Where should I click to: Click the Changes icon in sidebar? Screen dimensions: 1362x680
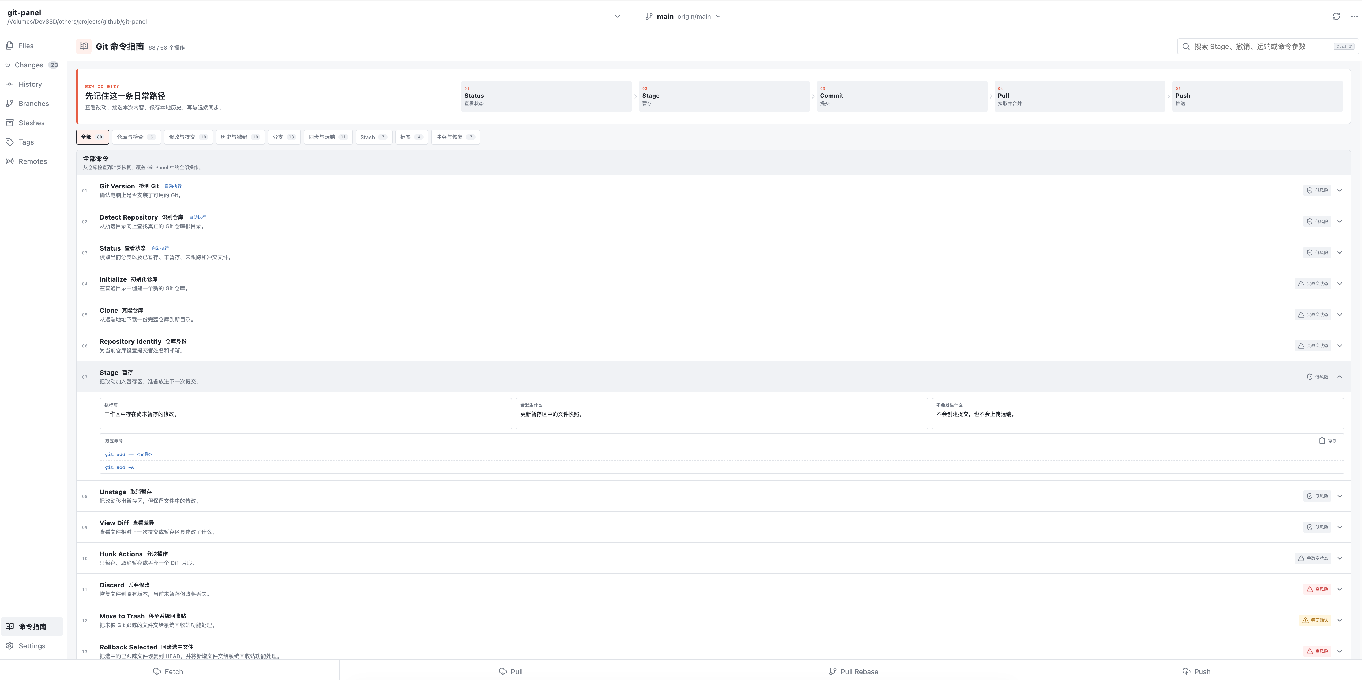point(7,65)
